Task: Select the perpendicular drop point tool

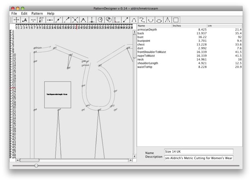Action: (92, 20)
